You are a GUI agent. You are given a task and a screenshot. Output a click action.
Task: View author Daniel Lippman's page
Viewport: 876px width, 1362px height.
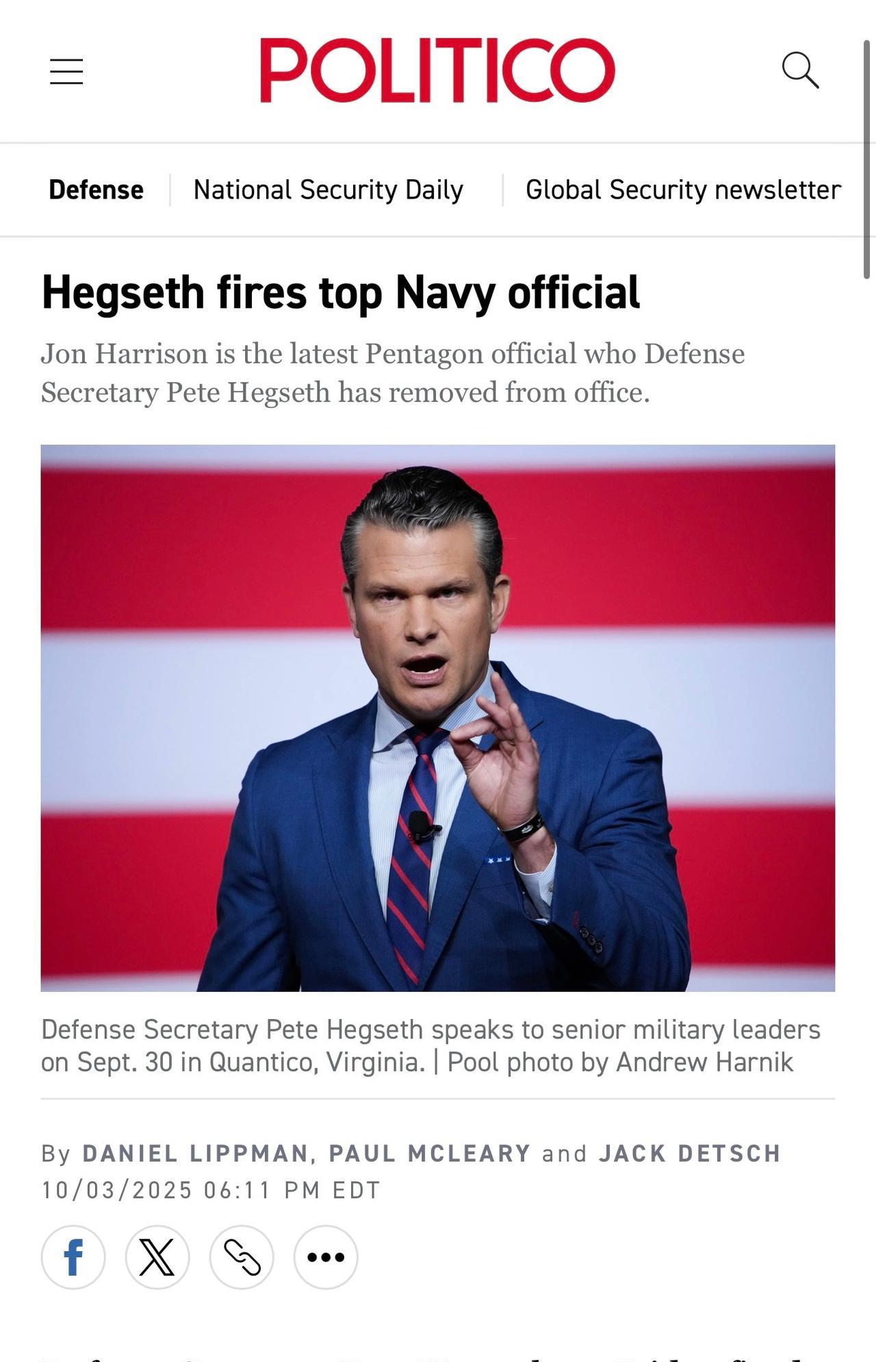195,1153
